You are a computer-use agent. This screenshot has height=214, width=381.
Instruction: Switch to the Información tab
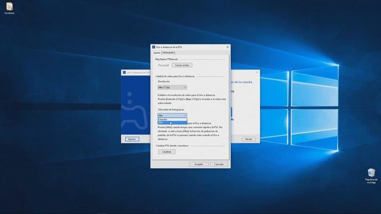point(168,53)
